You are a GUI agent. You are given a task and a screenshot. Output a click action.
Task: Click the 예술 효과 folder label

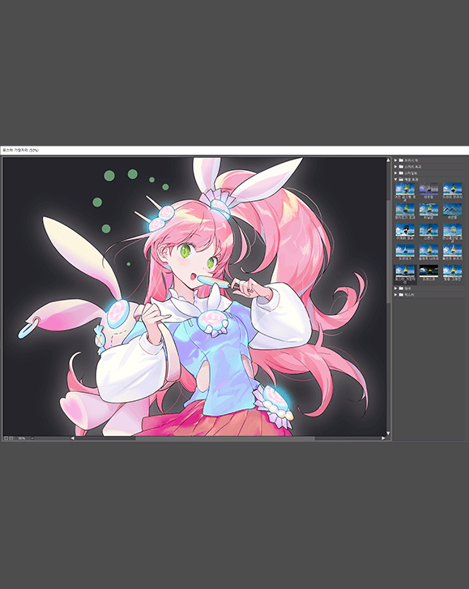[x=411, y=179]
